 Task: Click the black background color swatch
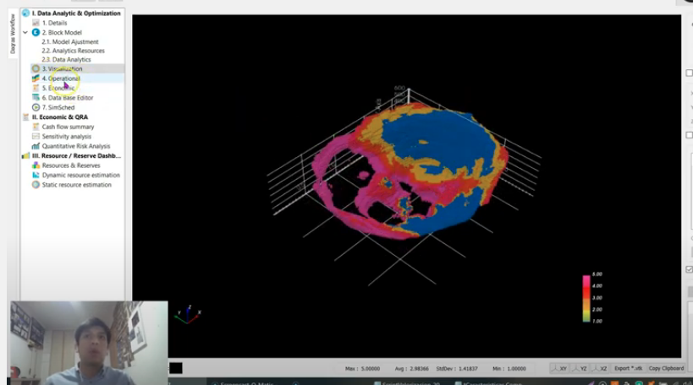point(175,368)
